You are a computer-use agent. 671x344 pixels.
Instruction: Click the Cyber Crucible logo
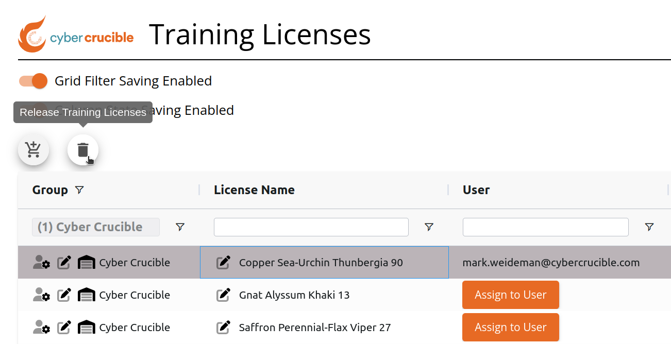[76, 35]
